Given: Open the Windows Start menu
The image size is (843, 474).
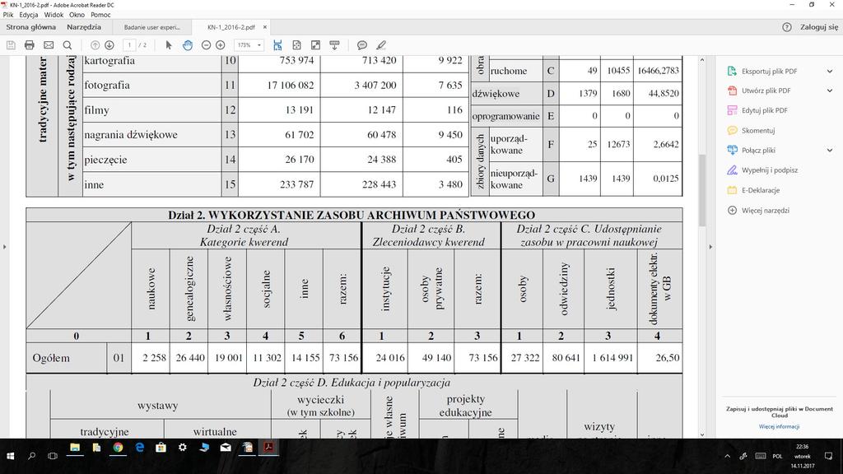Looking at the screenshot, I should 10,456.
